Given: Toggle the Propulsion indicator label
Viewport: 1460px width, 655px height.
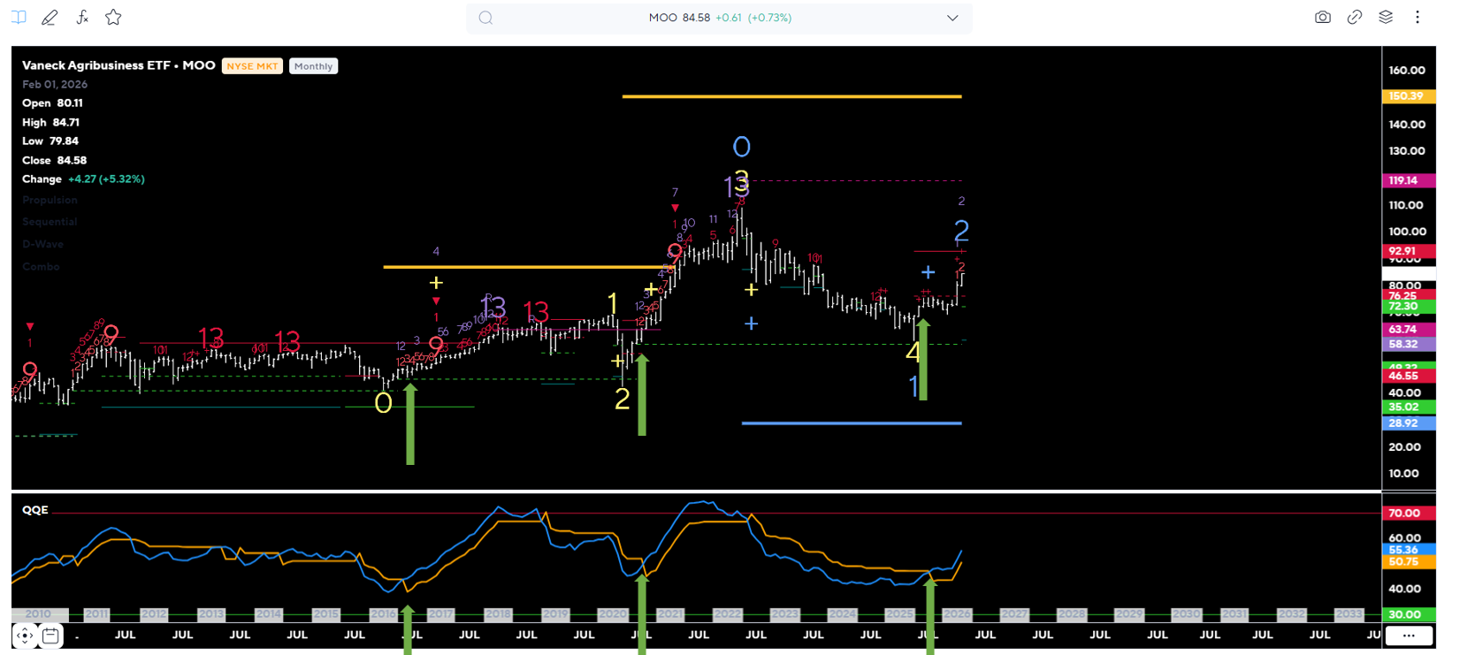Looking at the screenshot, I should [x=50, y=201].
